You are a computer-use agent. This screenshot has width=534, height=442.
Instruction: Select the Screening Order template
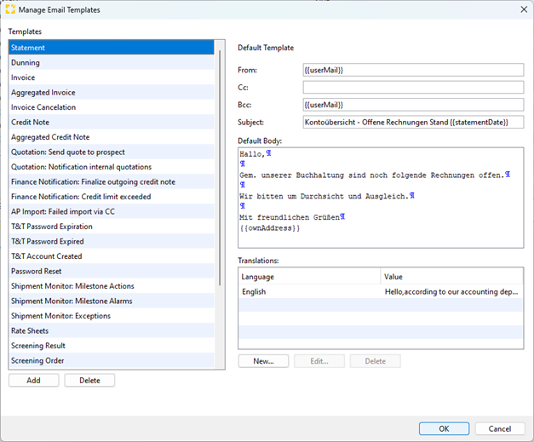coord(112,360)
